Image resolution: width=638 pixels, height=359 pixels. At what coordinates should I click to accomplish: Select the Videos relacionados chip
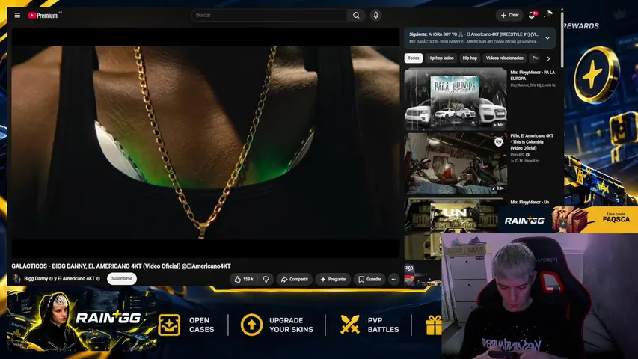pos(505,58)
